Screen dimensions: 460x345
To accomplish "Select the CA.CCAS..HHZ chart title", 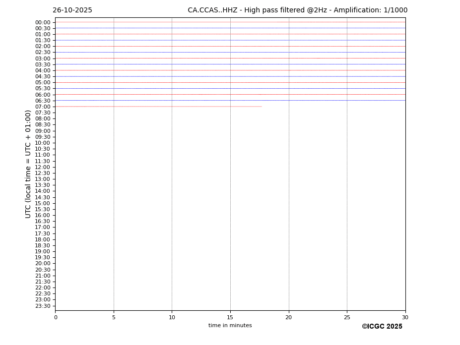I will coord(297,10).
